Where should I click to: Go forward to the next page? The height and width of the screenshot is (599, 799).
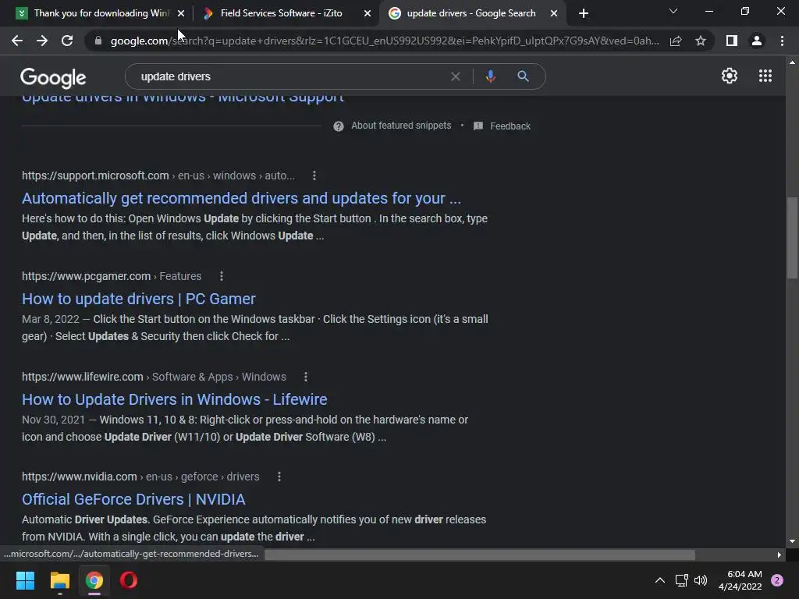tap(42, 41)
